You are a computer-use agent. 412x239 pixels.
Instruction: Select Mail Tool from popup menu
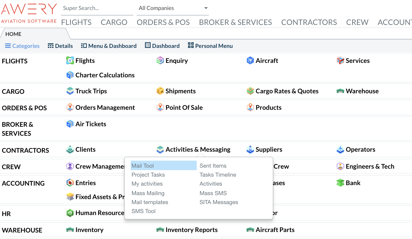tap(143, 166)
